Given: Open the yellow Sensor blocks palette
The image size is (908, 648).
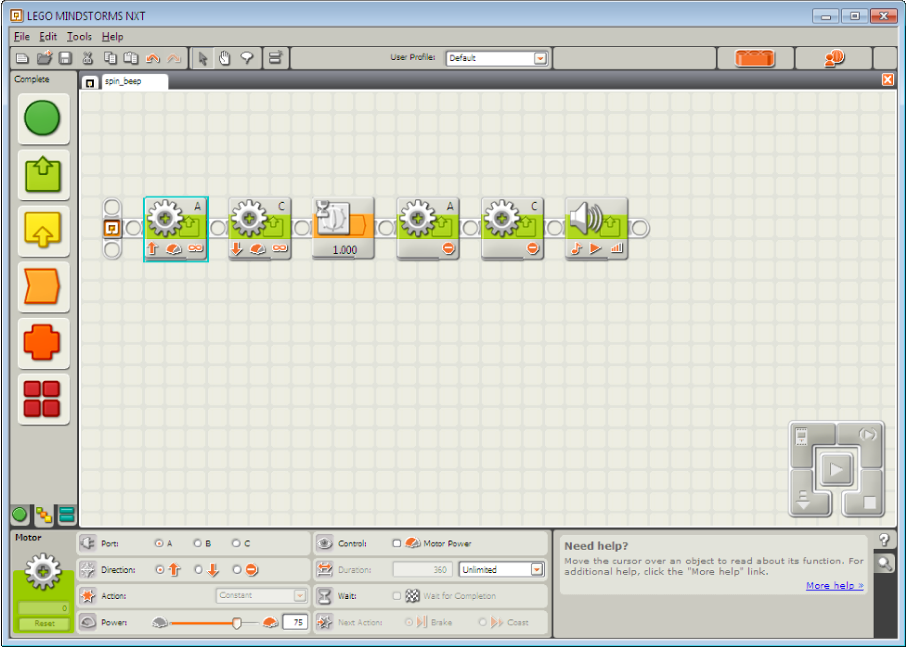Looking at the screenshot, I should pyautogui.click(x=43, y=230).
